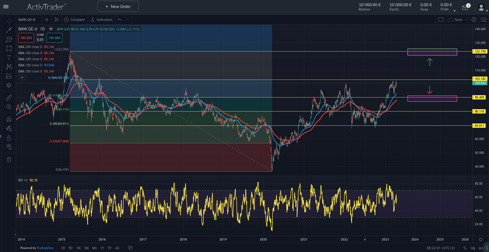The height and width of the screenshot is (252, 489).
Task: Select the trend line drawing tool
Action: [x=9, y=30]
